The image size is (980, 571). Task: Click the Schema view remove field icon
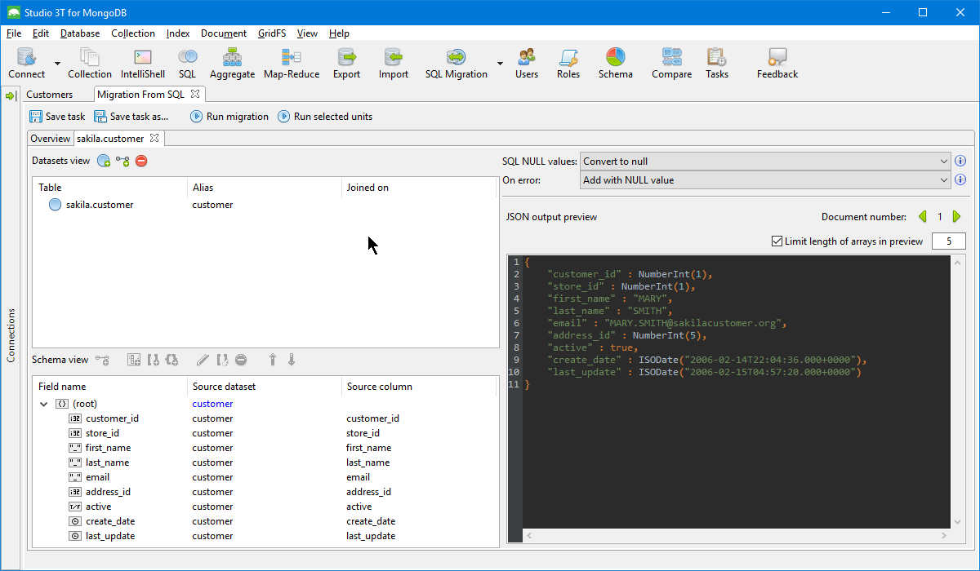(x=241, y=360)
